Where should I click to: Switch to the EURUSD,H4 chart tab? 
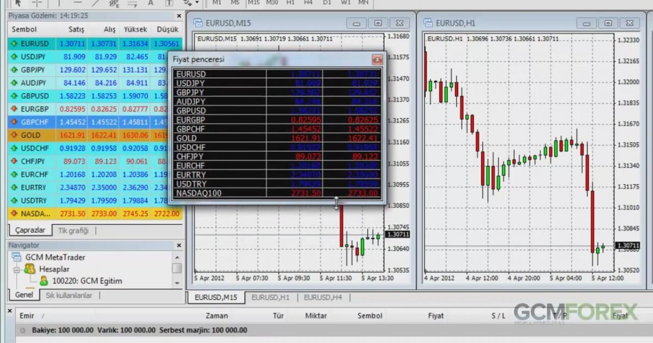point(323,297)
